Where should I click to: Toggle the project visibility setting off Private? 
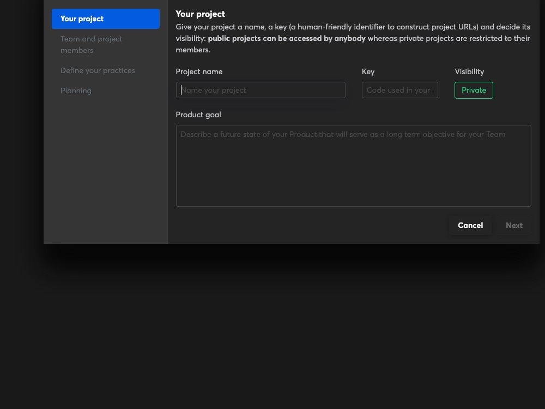(474, 90)
